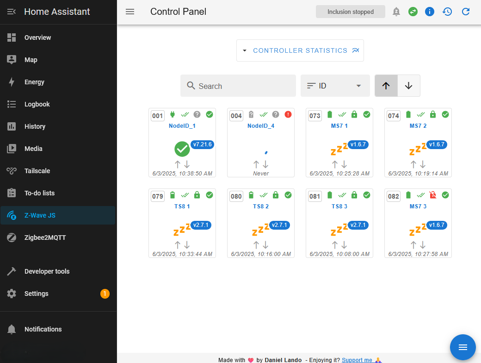Viewport: 481px width, 363px height.
Task: Open Logbook from sidebar
Action: 58,104
